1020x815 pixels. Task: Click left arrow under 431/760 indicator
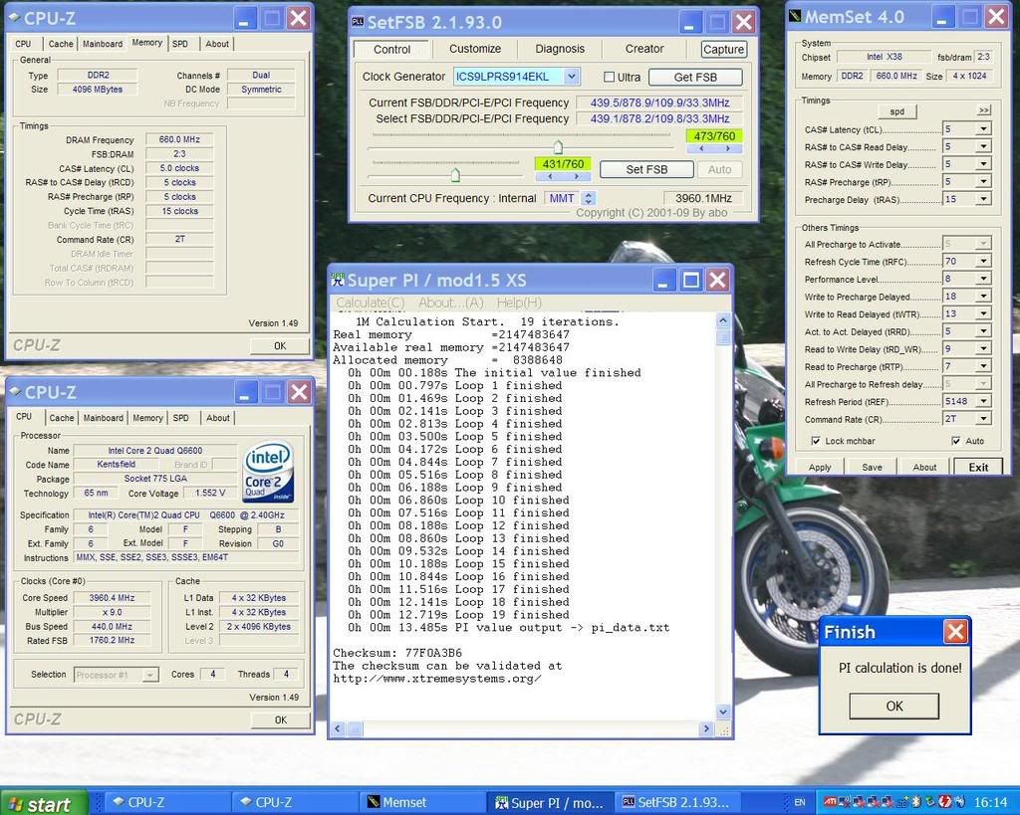[550, 177]
